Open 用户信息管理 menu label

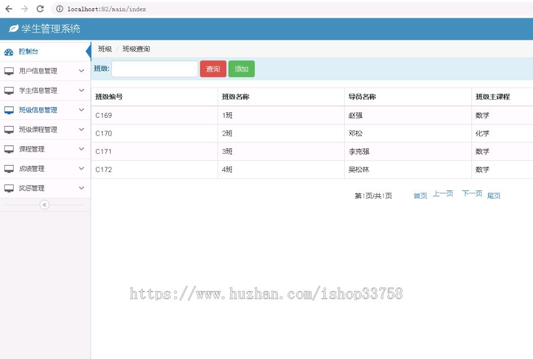tap(38, 71)
